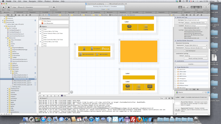Click the Carte icon in bottom view

(128, 87)
